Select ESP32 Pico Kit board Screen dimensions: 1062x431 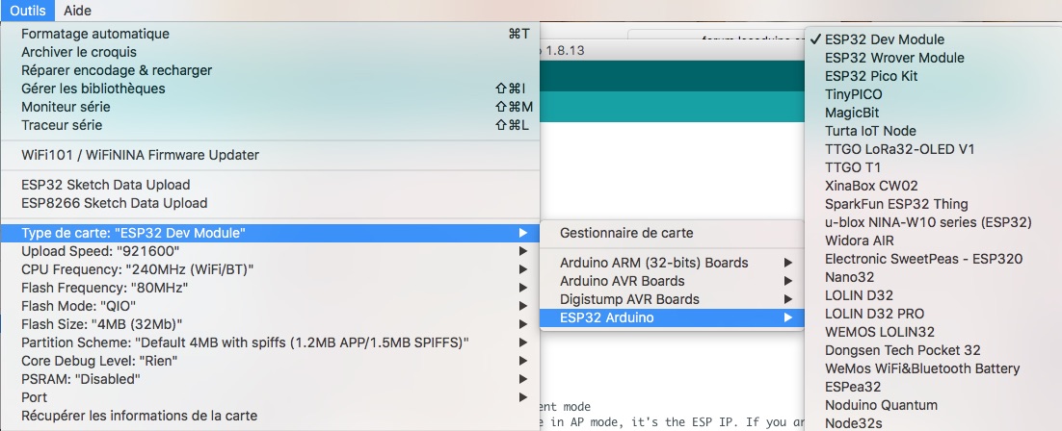pyautogui.click(x=933, y=76)
